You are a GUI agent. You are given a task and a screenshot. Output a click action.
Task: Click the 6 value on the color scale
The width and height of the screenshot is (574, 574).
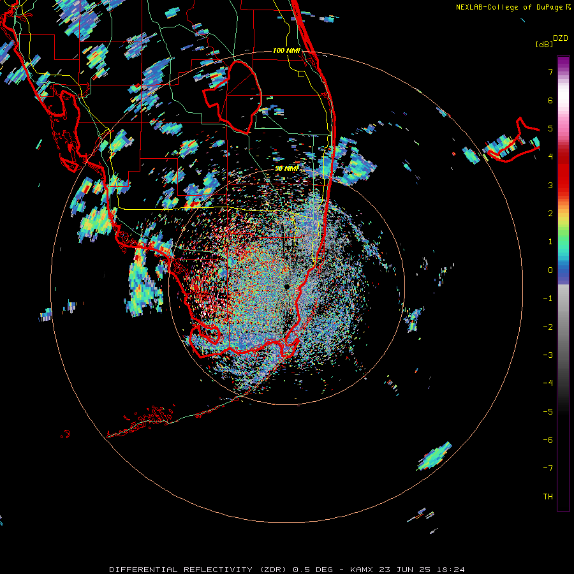(550, 100)
